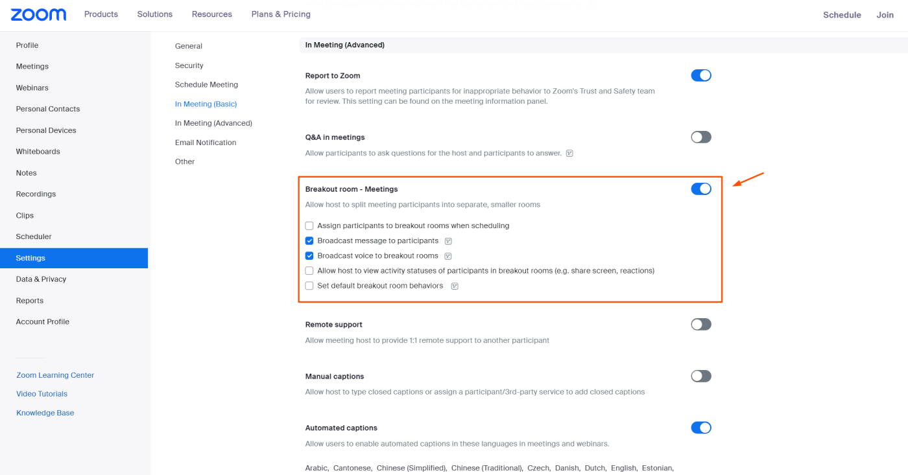This screenshot has width=908, height=475.
Task: Open the Resources menu
Action: [x=212, y=14]
